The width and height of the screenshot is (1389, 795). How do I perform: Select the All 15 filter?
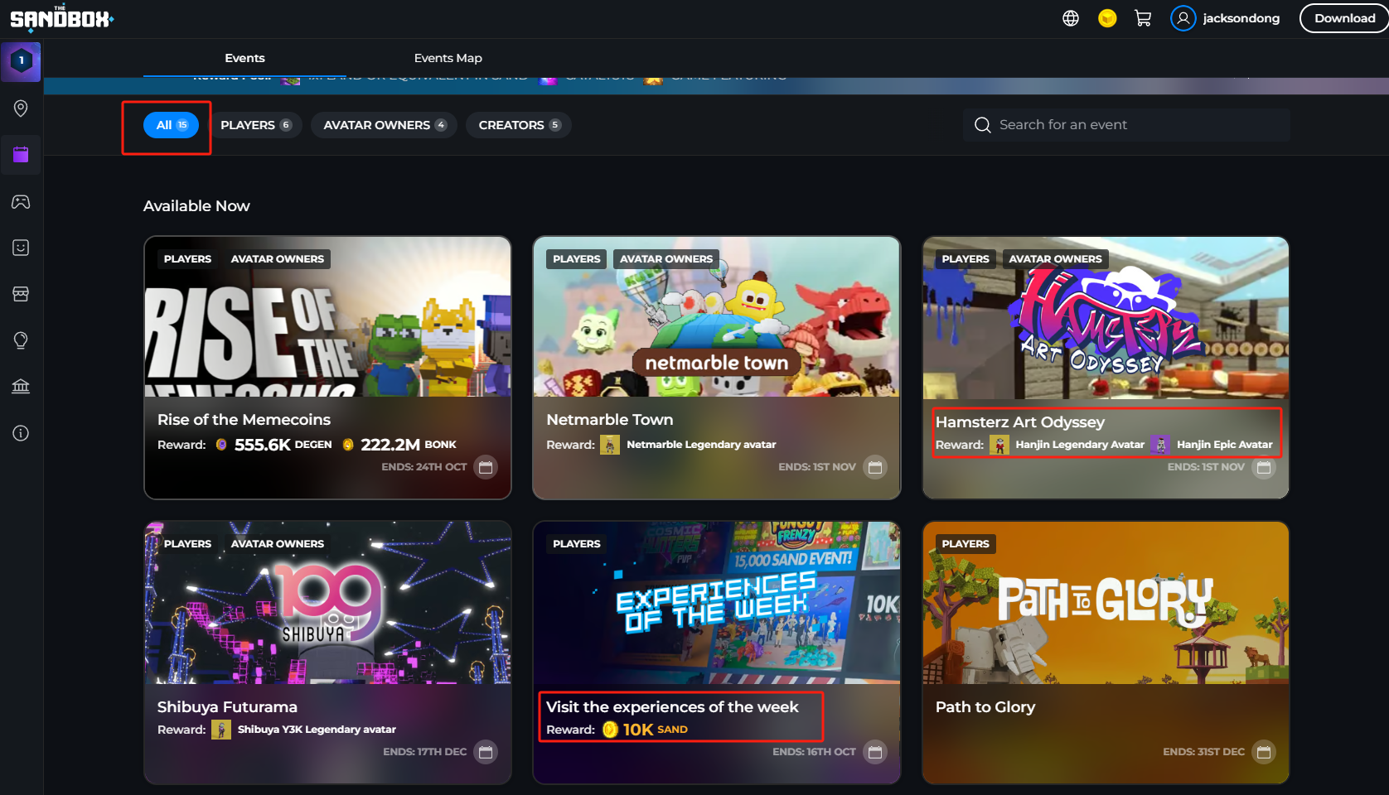click(x=172, y=125)
